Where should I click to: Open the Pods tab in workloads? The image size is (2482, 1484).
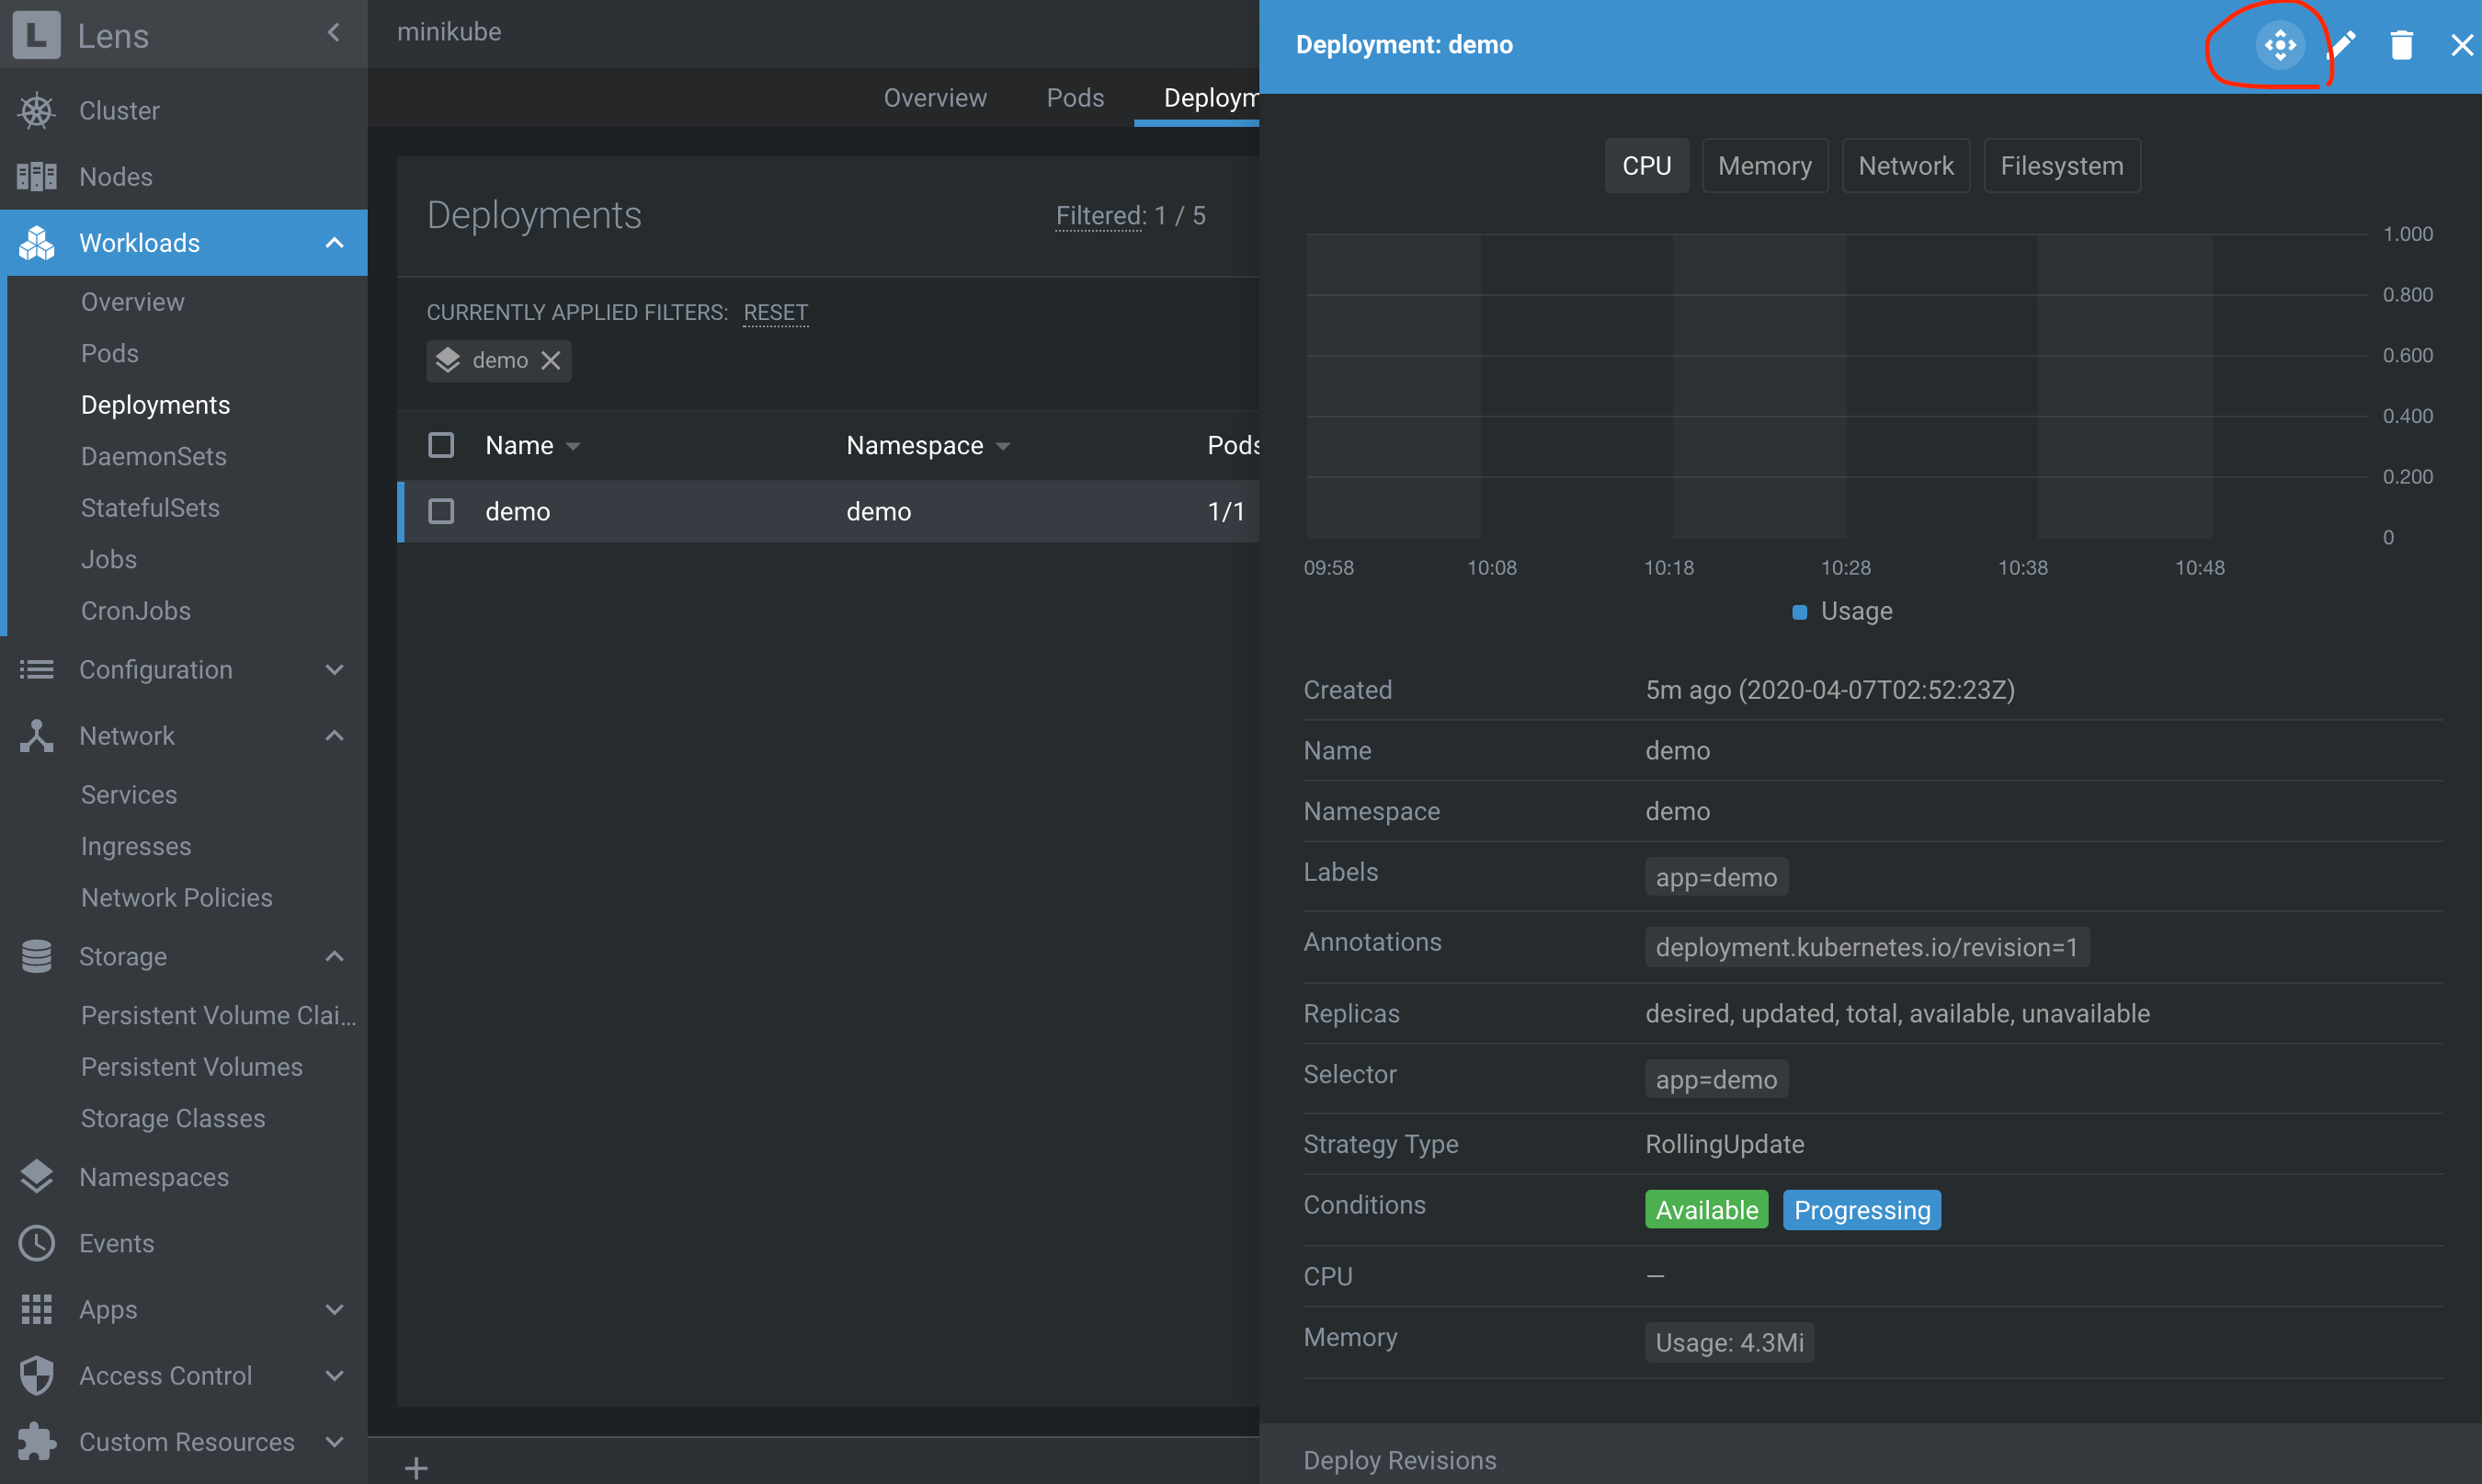1075,98
